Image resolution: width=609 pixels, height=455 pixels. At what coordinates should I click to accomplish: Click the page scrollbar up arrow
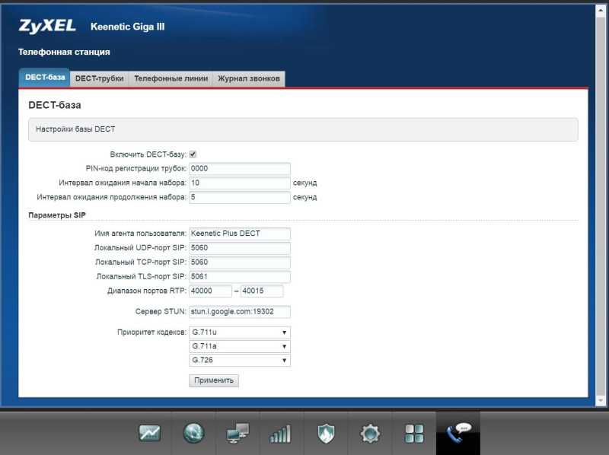601,11
